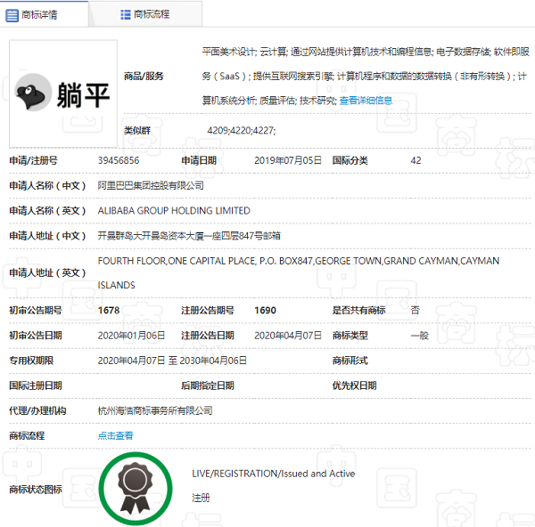Click the 国际分类 label
This screenshot has width=535, height=527.
tap(350, 160)
